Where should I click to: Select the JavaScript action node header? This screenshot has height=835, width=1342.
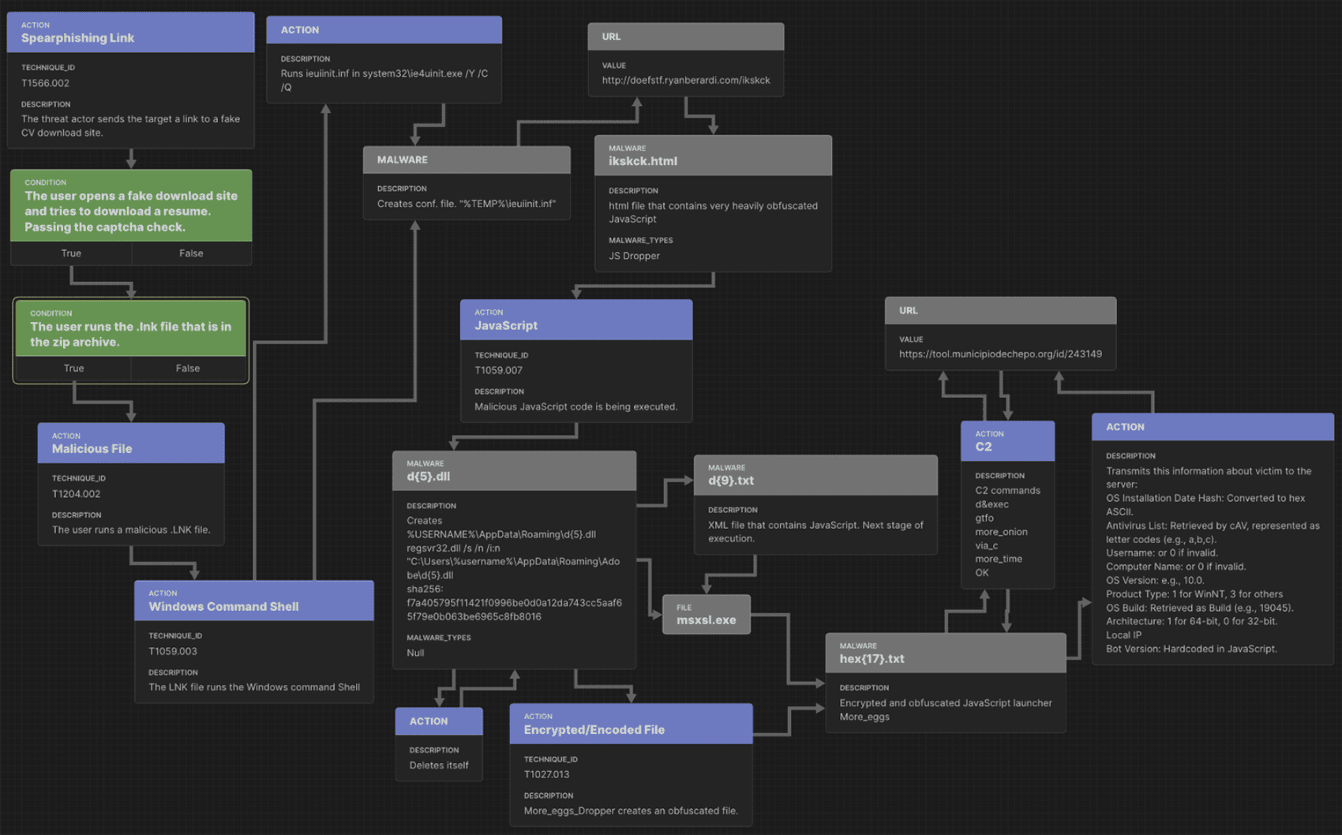point(576,320)
